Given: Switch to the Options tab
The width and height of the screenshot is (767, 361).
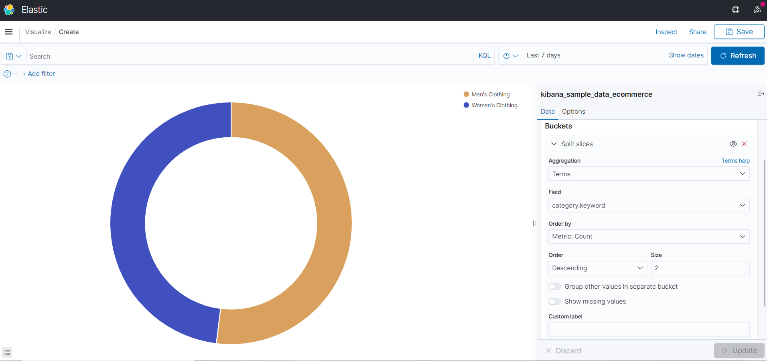Looking at the screenshot, I should [x=573, y=111].
